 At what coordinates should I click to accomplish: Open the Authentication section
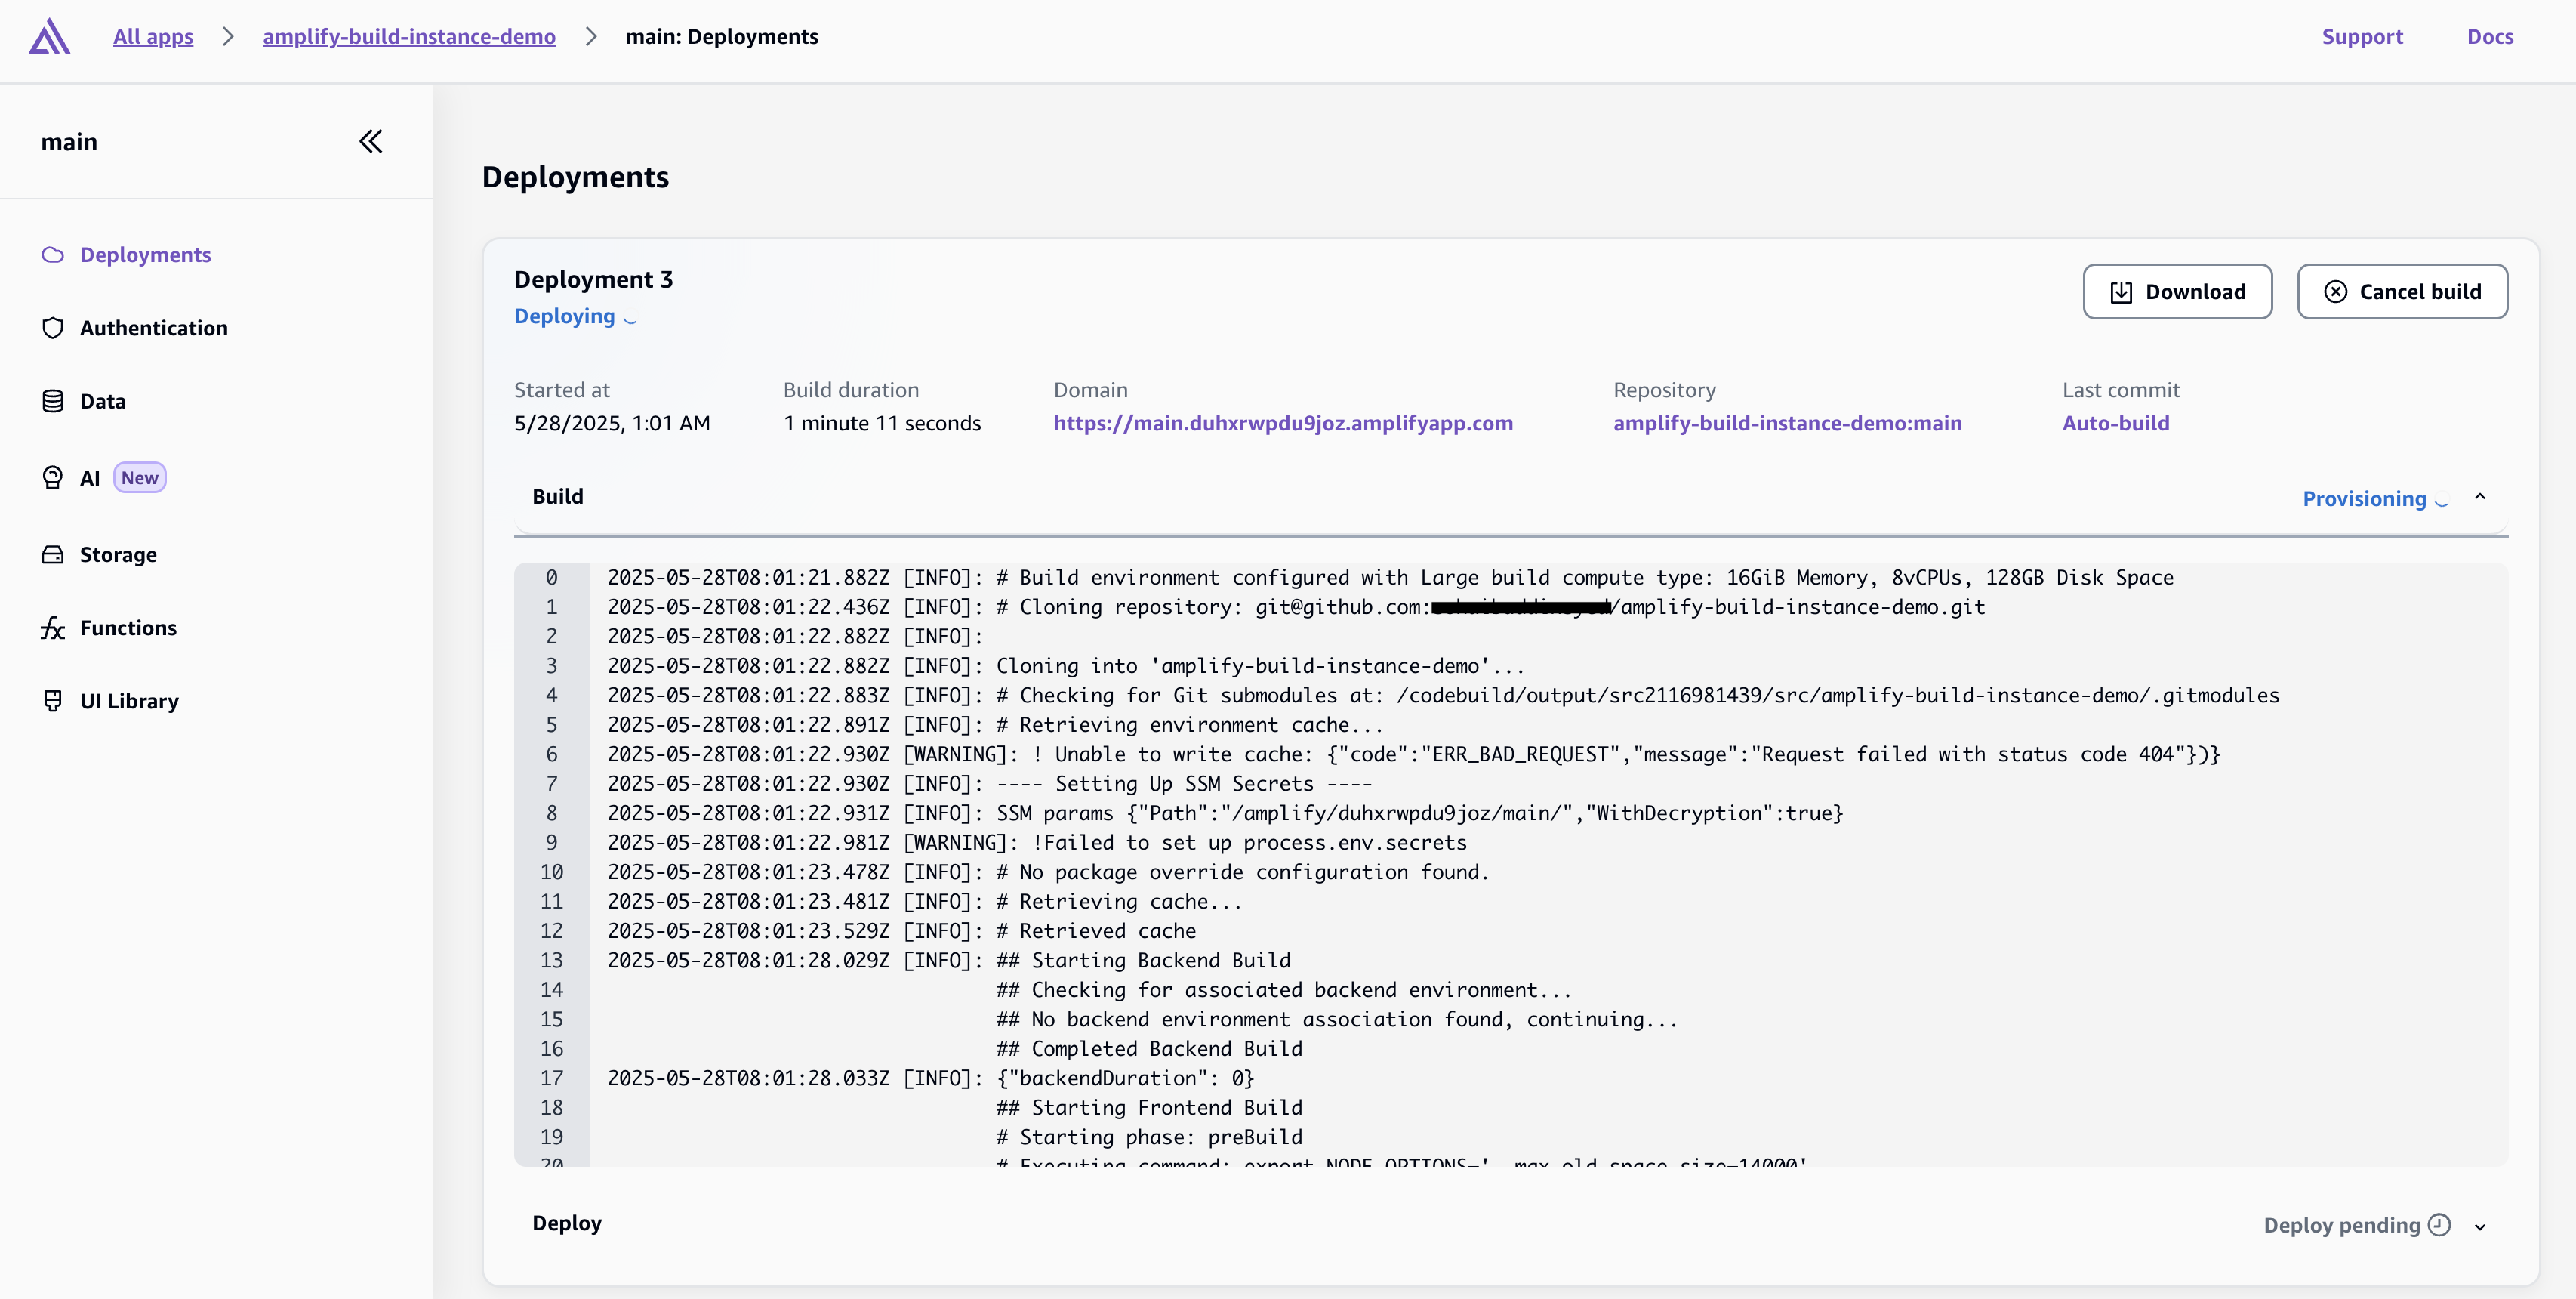click(154, 327)
